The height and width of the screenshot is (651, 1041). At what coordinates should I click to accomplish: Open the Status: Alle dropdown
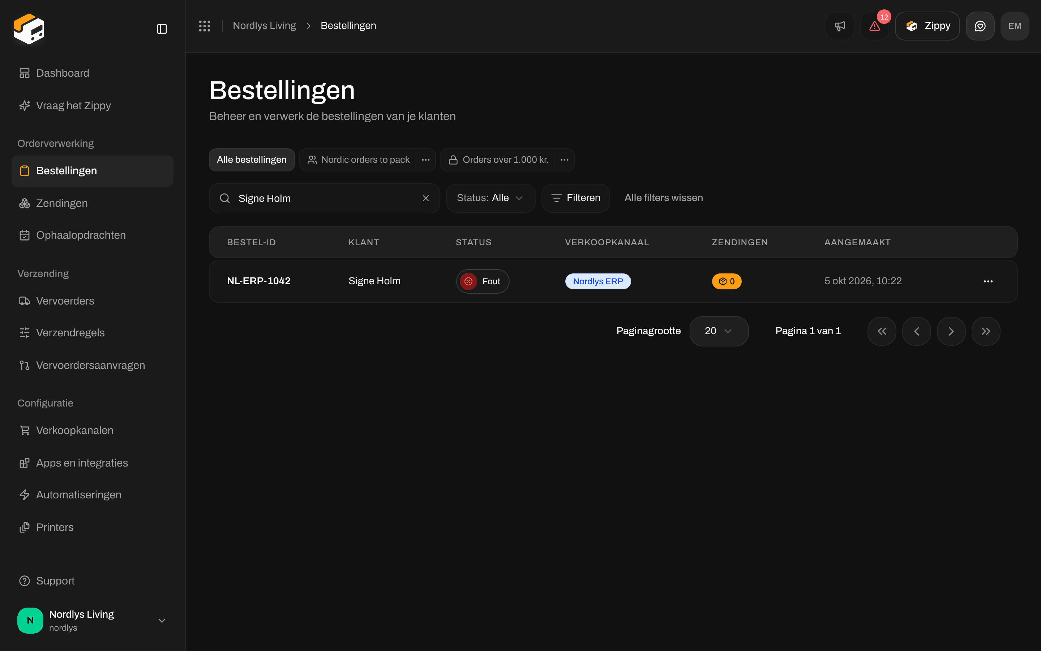pyautogui.click(x=490, y=198)
